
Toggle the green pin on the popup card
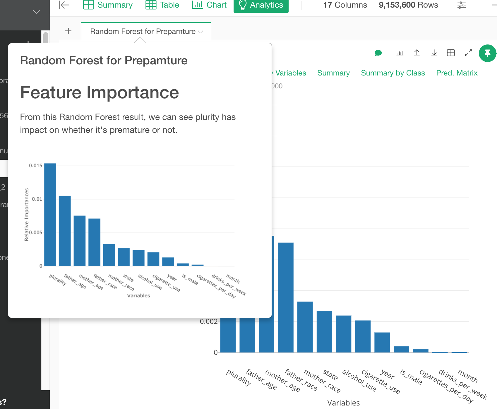487,53
